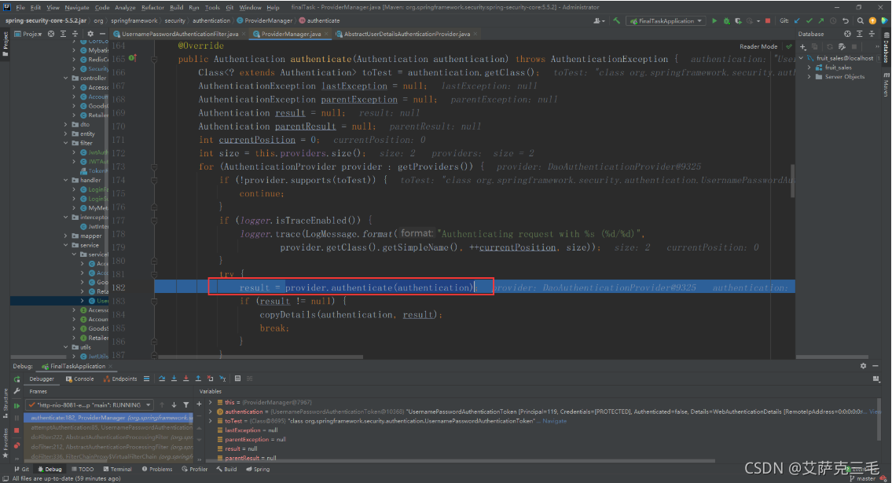Screen dimensions: 892x483
Task: Switch to AbstractUserDetailsAuthenticationProvider.java tab
Action: click(407, 34)
